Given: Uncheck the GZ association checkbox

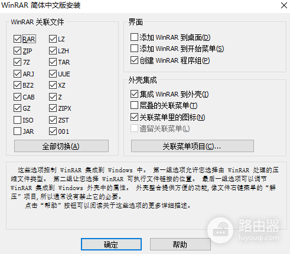Looking at the screenshot, I should click(x=18, y=108).
